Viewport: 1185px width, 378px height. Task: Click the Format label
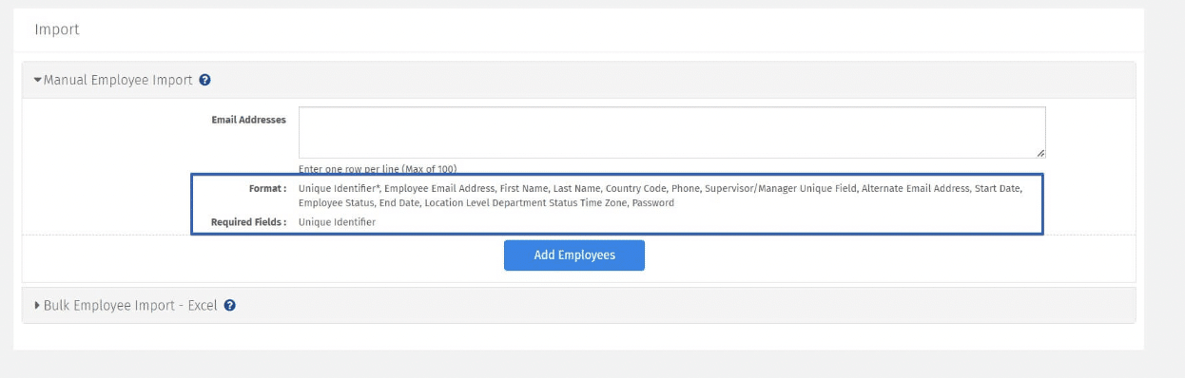[269, 188]
